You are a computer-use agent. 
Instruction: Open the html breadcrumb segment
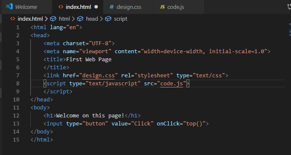65,19
